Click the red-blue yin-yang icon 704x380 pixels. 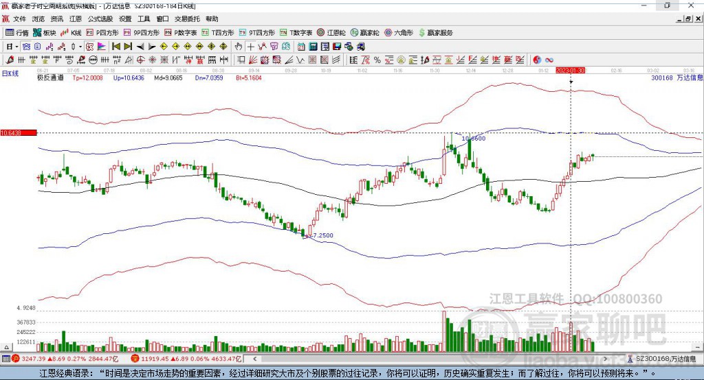537,60
